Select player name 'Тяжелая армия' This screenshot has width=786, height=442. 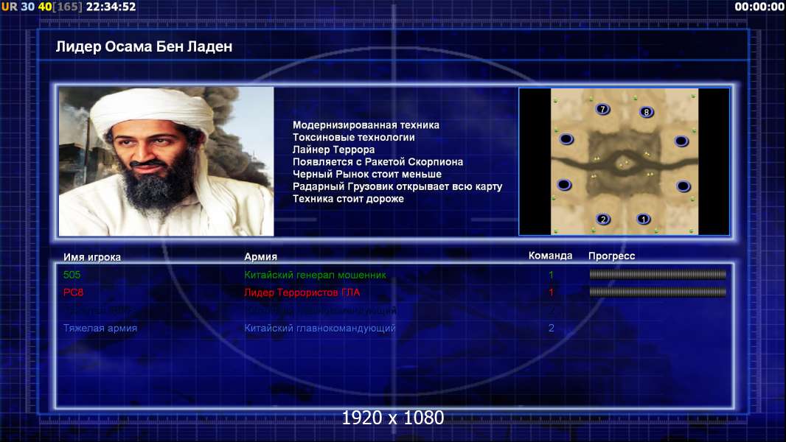point(100,329)
